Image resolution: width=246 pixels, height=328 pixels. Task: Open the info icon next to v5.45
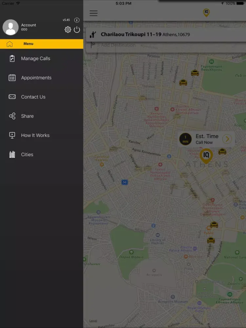click(x=77, y=20)
